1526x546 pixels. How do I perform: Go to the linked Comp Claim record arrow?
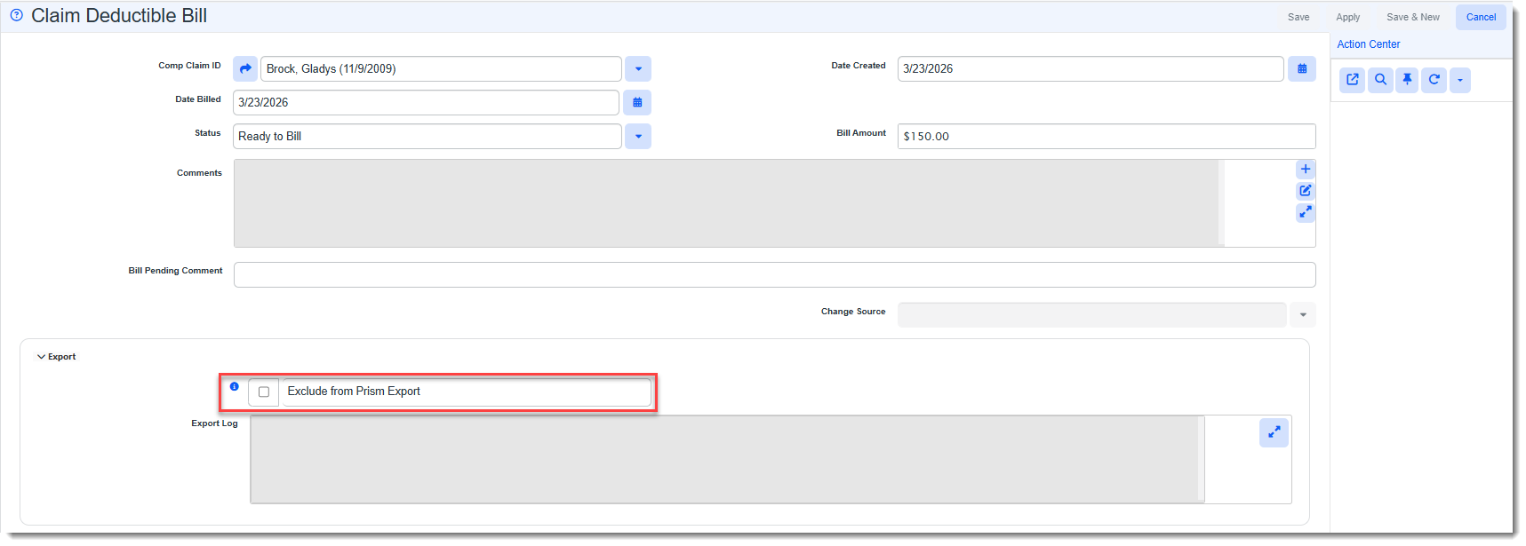click(x=245, y=68)
